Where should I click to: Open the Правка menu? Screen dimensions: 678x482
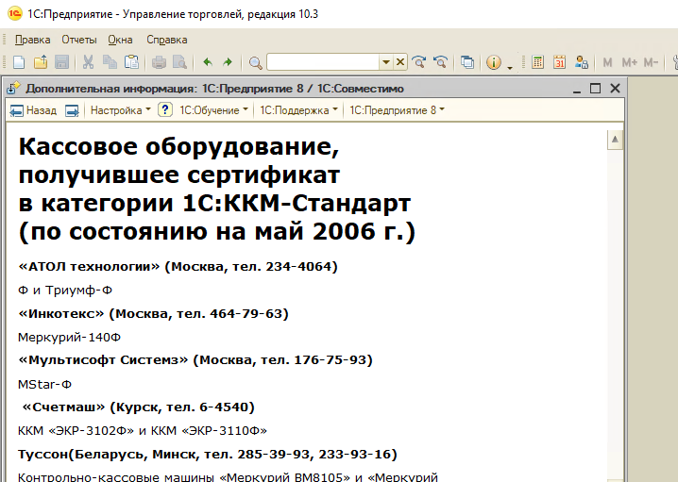(32, 40)
